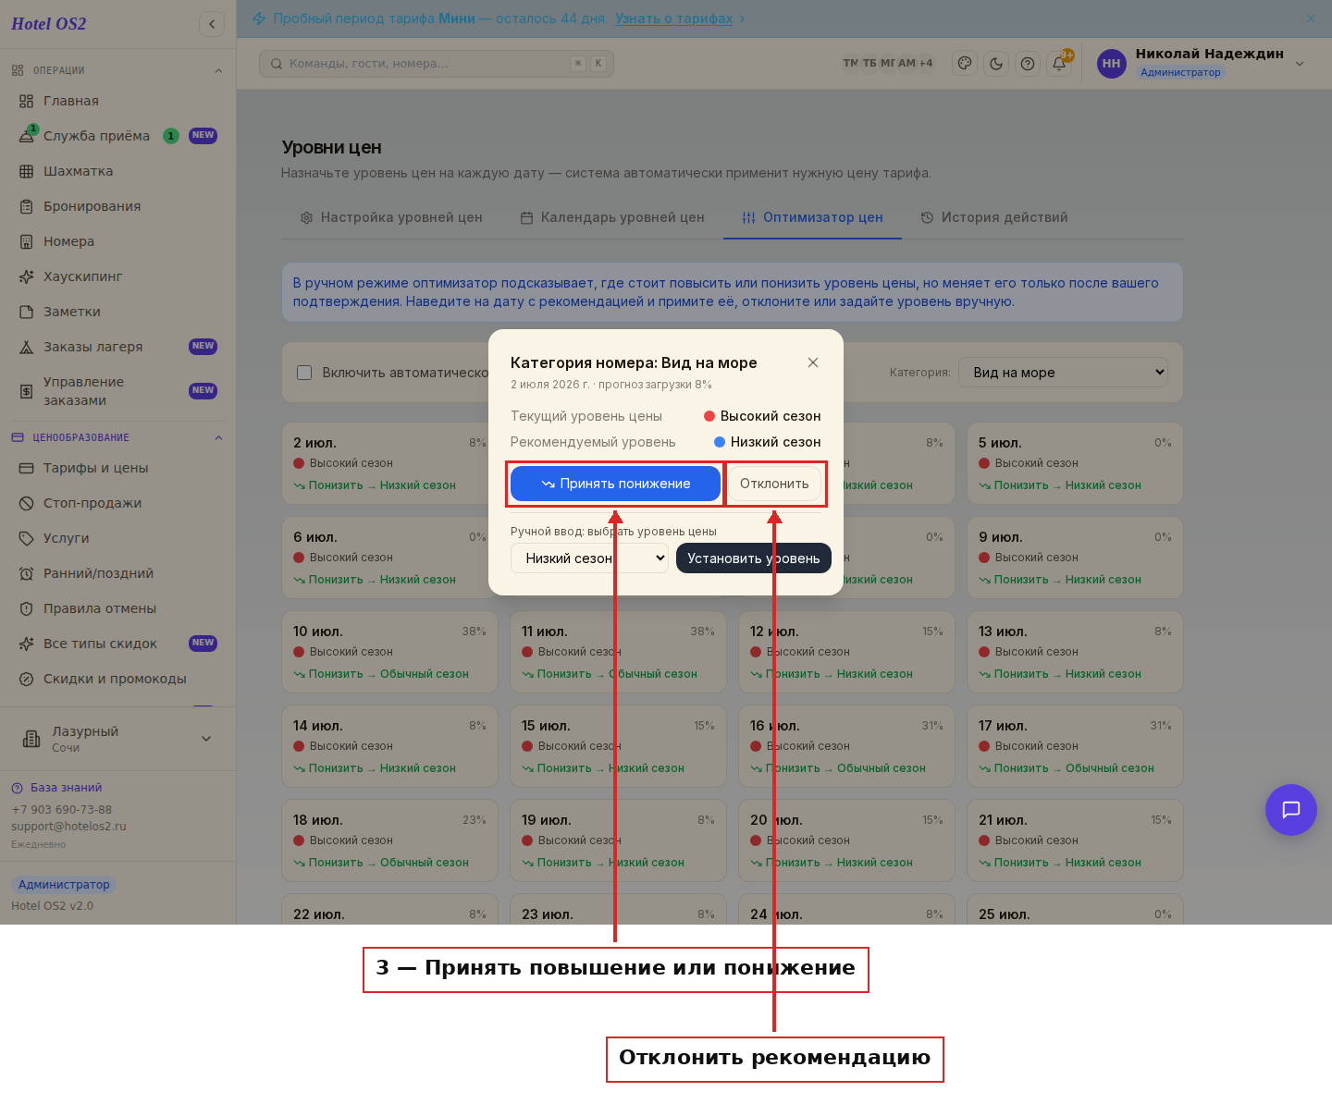Switch to Календарь уровней цен tab
The height and width of the screenshot is (1104, 1332).
[x=612, y=217]
